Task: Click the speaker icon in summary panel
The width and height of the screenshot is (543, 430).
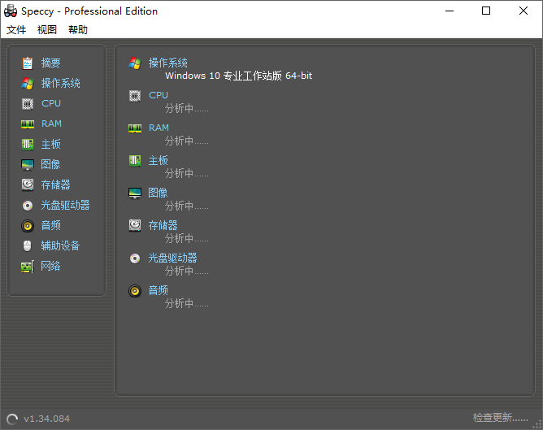Action: tap(135, 291)
